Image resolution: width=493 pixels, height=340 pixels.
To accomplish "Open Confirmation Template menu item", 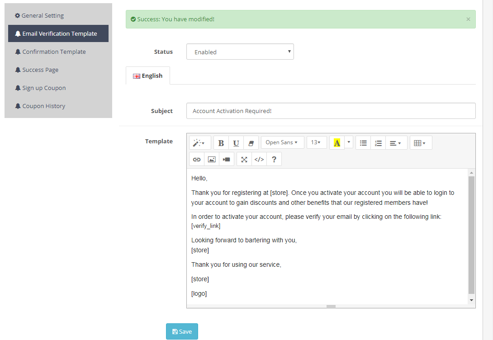I will point(58,52).
